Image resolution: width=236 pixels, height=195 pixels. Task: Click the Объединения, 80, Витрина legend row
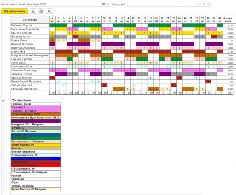36,172
